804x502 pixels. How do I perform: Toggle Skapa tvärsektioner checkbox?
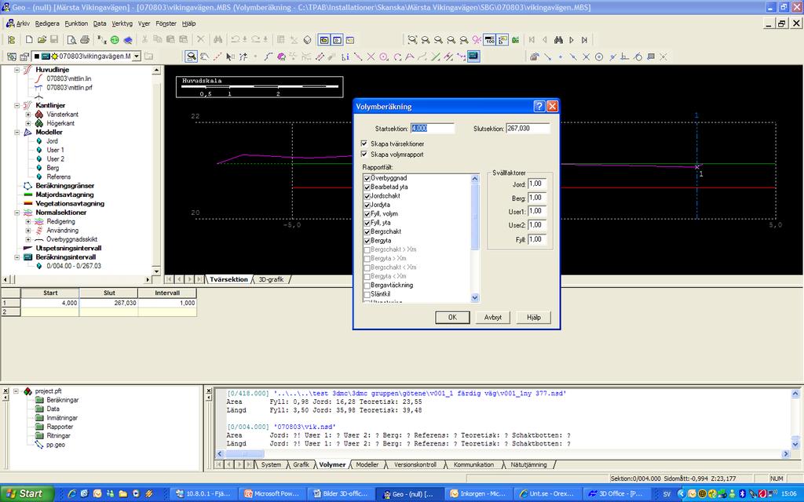click(364, 144)
